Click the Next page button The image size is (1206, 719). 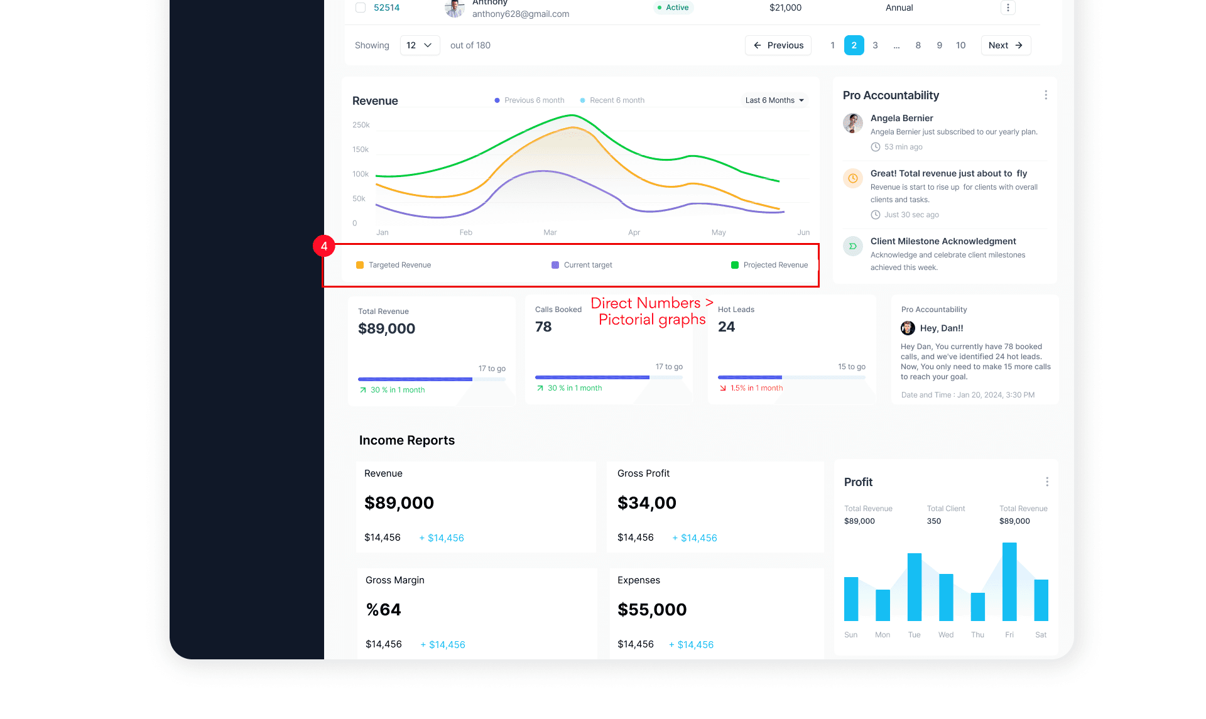[x=1005, y=45]
